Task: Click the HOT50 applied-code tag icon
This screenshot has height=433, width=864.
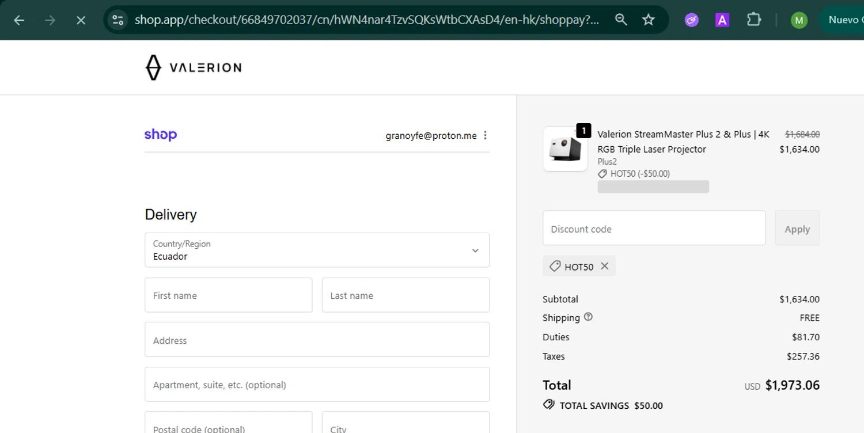Action: tap(555, 266)
